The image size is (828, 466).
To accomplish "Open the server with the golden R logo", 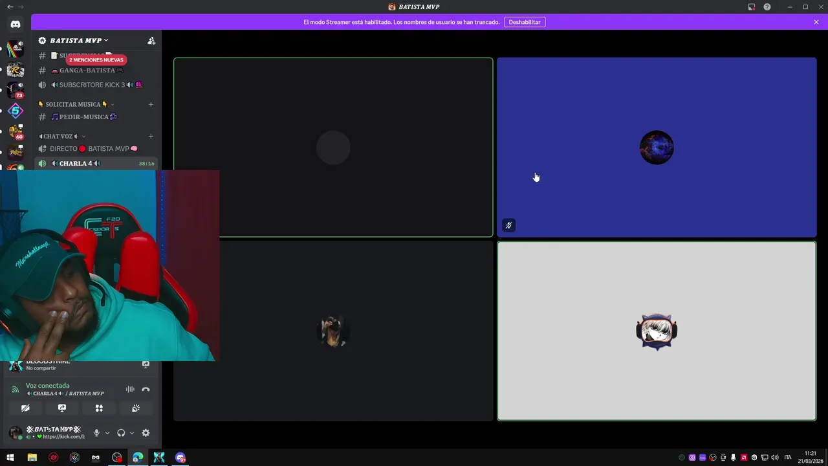I will point(16,70).
